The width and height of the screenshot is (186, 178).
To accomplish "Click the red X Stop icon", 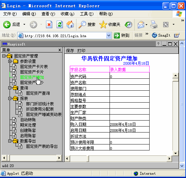I will tap(49, 25).
